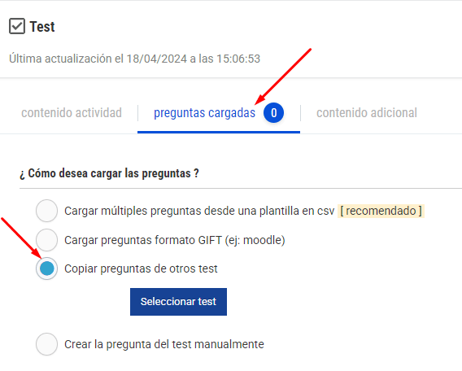Image resolution: width=462 pixels, height=371 pixels.
Task: Click the Copiar preguntas de otros test label
Action: point(141,268)
